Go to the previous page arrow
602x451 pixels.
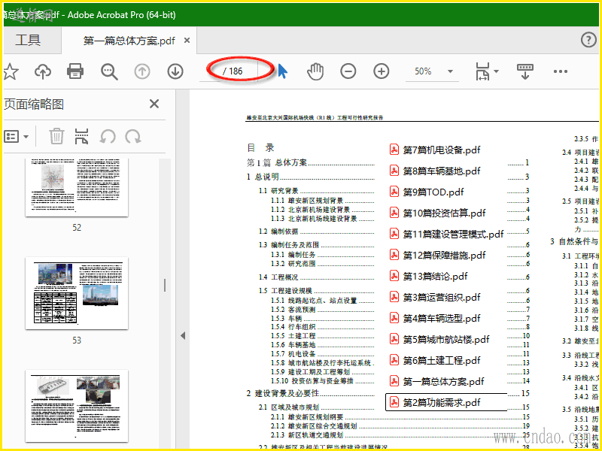pos(142,71)
